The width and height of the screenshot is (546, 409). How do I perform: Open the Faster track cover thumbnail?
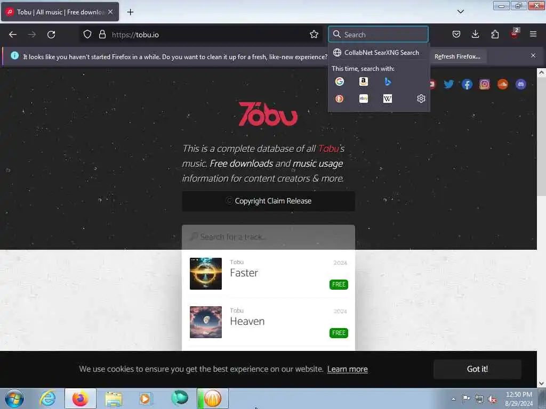click(x=205, y=273)
